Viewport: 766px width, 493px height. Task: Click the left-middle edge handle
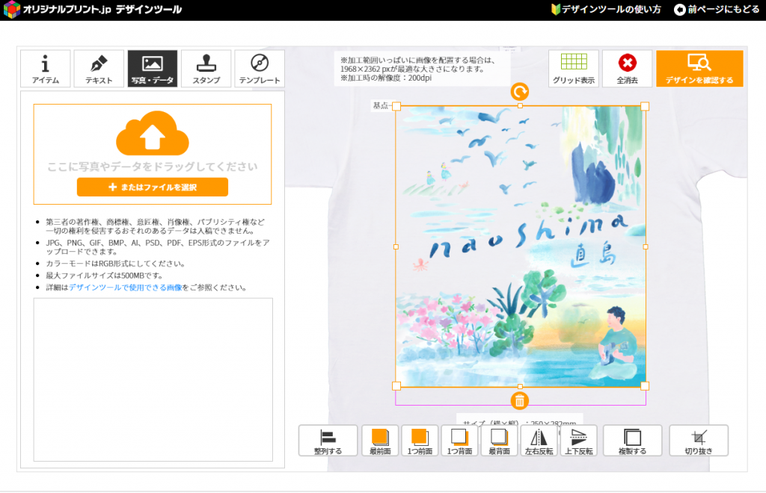pyautogui.click(x=396, y=246)
